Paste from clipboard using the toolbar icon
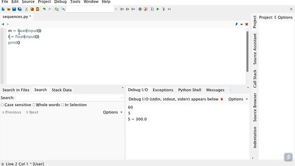The image size is (295, 166). click(x=37, y=9)
